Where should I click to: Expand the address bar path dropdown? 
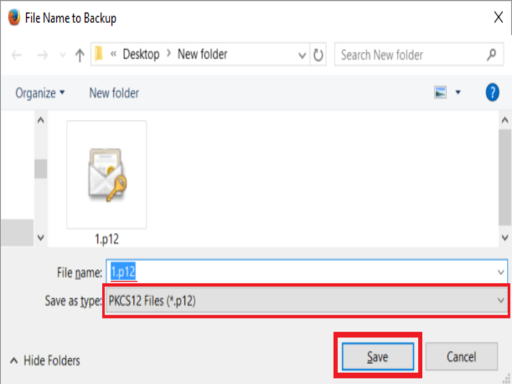click(302, 55)
